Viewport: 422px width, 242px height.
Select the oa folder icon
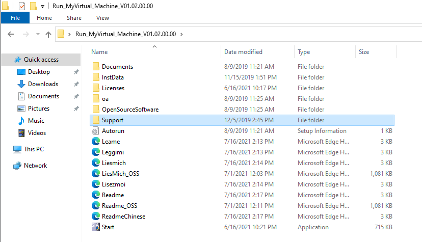click(95, 99)
